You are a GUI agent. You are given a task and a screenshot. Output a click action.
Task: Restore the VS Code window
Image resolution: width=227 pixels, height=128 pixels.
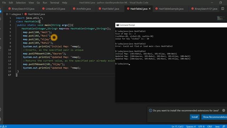(x=221, y=2)
